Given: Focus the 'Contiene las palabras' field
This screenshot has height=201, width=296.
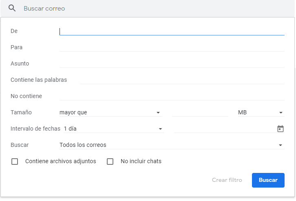Looking at the screenshot, I should point(182,80).
